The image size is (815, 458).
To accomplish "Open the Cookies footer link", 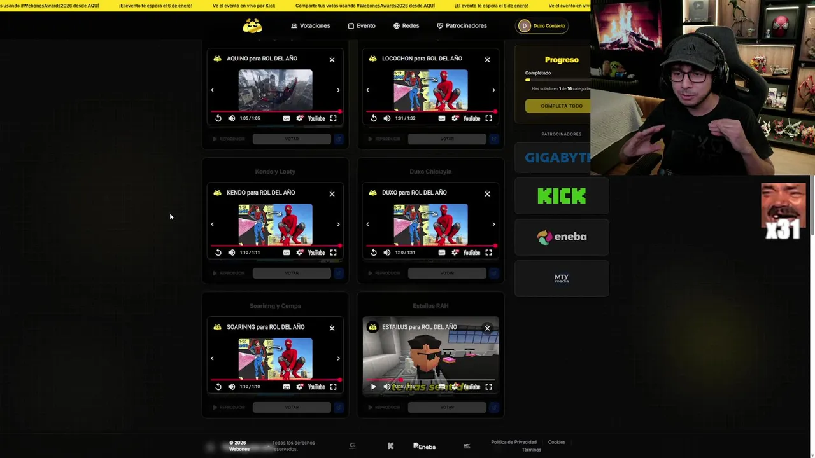I will [556, 442].
